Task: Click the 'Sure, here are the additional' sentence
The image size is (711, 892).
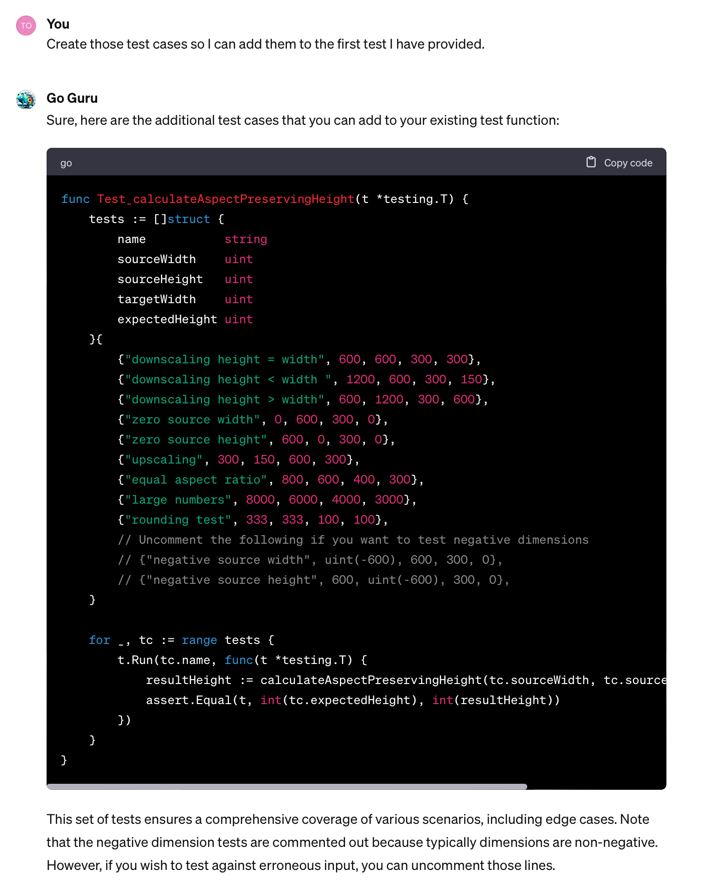Action: tap(303, 120)
